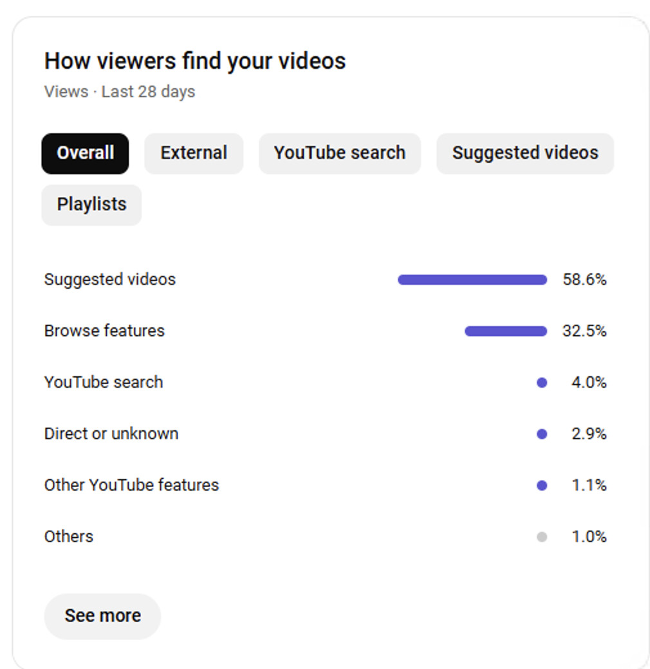Screen dimensions: 650x669
Task: Click the purple dot beside 1.1%
Action: (x=542, y=486)
